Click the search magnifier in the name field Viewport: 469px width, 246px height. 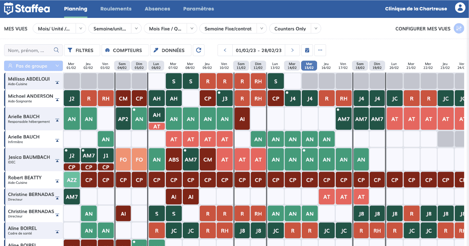click(56, 50)
